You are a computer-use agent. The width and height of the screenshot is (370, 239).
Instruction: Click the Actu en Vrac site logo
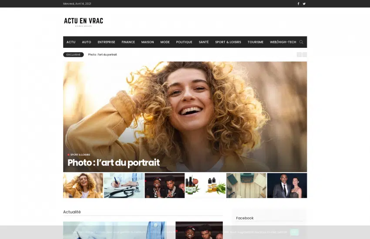(x=83, y=21)
